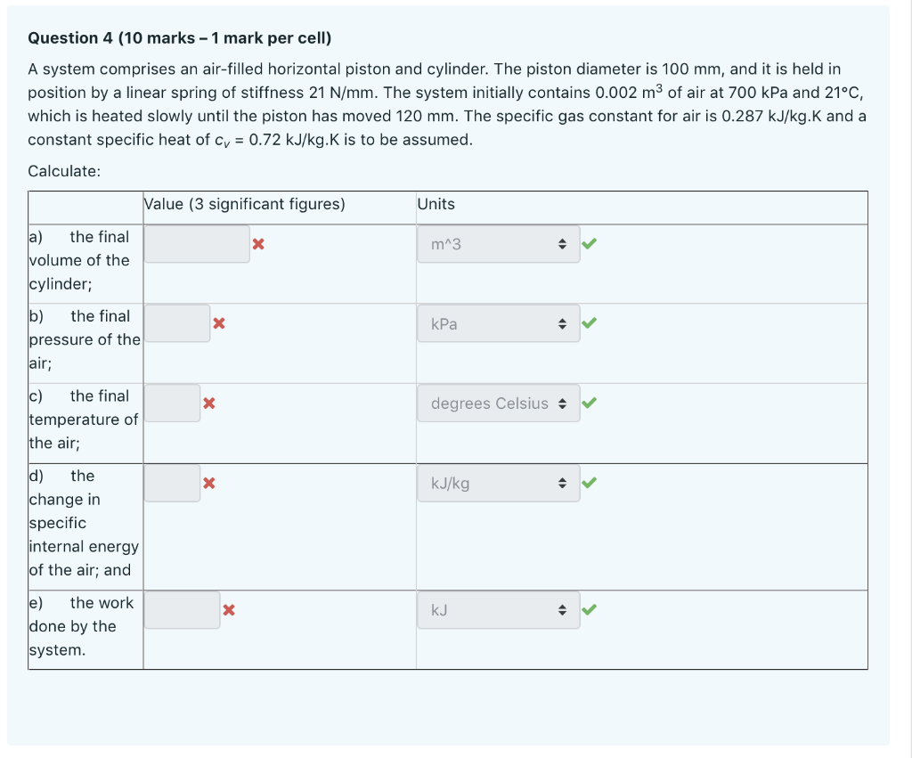Click the green checkmark next to kPa units
Image resolution: width=912 pixels, height=758 pixels.
coord(590,321)
